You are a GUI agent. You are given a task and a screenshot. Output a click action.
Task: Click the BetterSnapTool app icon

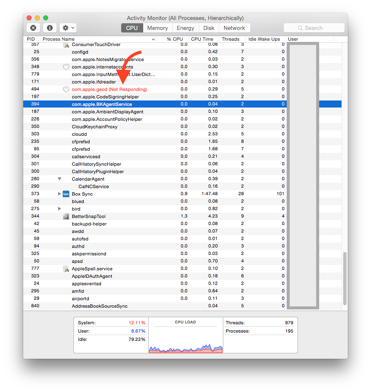pos(66,216)
